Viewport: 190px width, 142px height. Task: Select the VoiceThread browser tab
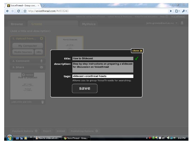pyautogui.click(x=23, y=5)
